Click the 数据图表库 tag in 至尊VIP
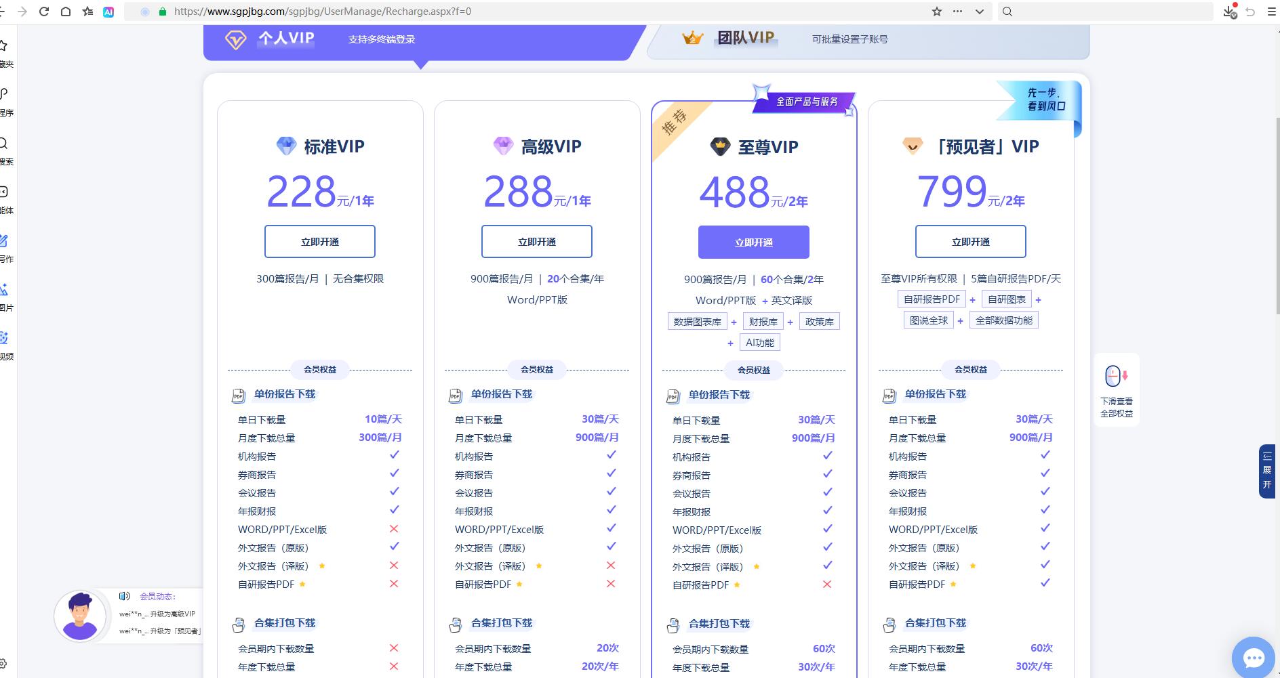1280x678 pixels. [x=698, y=322]
